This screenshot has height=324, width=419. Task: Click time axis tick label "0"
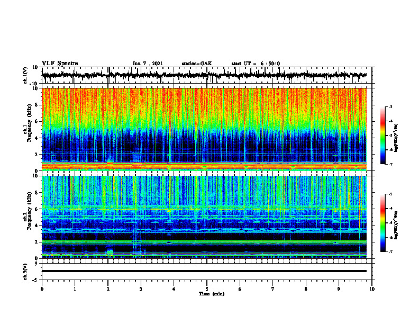(x=42, y=289)
